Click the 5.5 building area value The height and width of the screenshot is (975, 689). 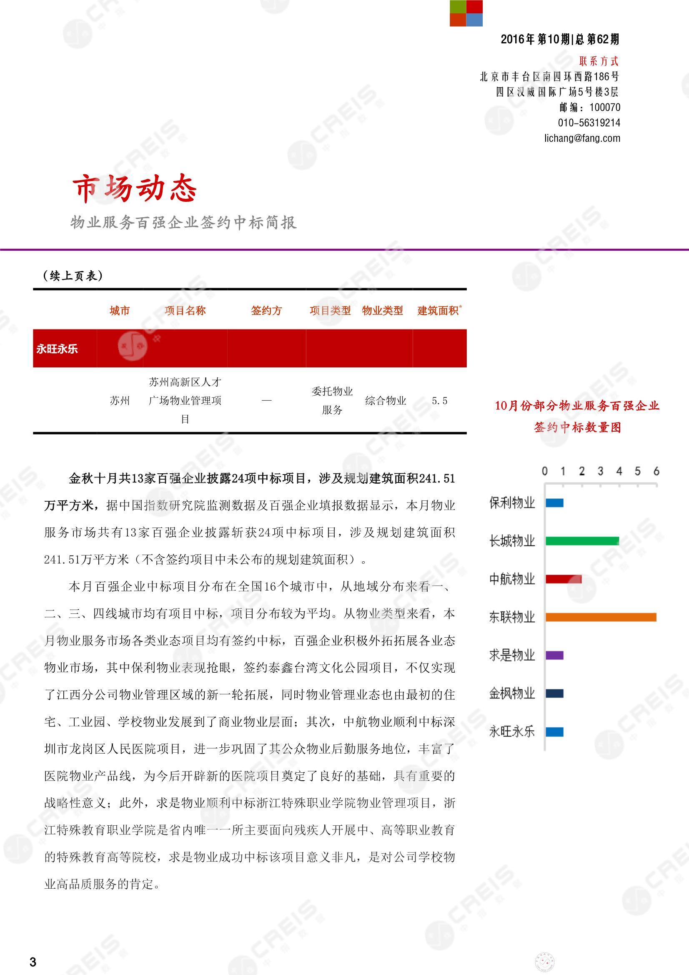pyautogui.click(x=439, y=400)
